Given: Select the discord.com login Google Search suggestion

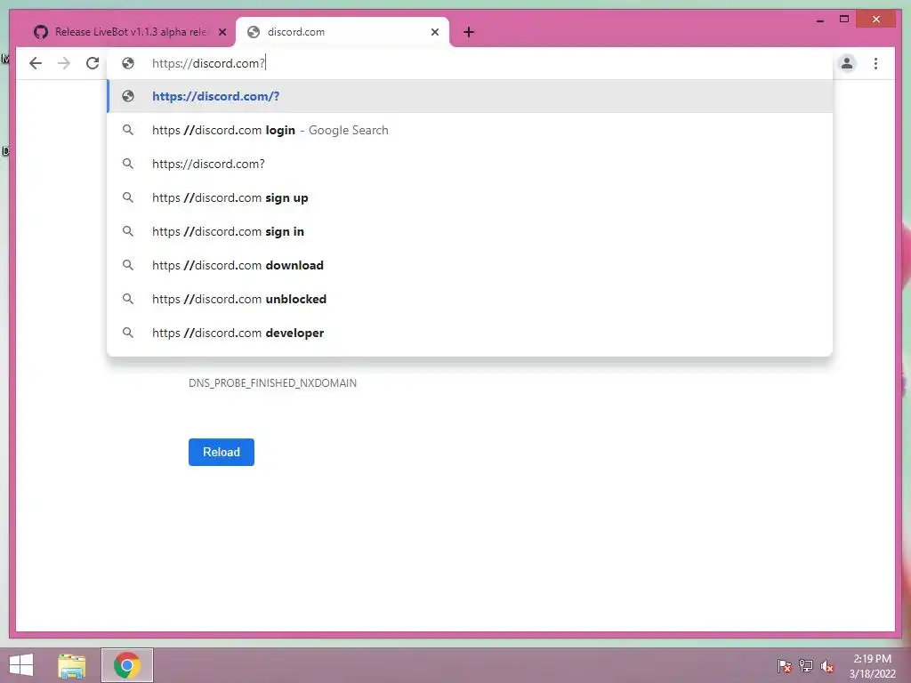Looking at the screenshot, I should point(470,130).
